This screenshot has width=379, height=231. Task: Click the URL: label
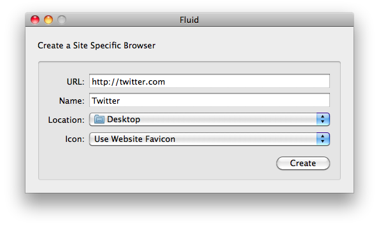pyautogui.click(x=75, y=82)
